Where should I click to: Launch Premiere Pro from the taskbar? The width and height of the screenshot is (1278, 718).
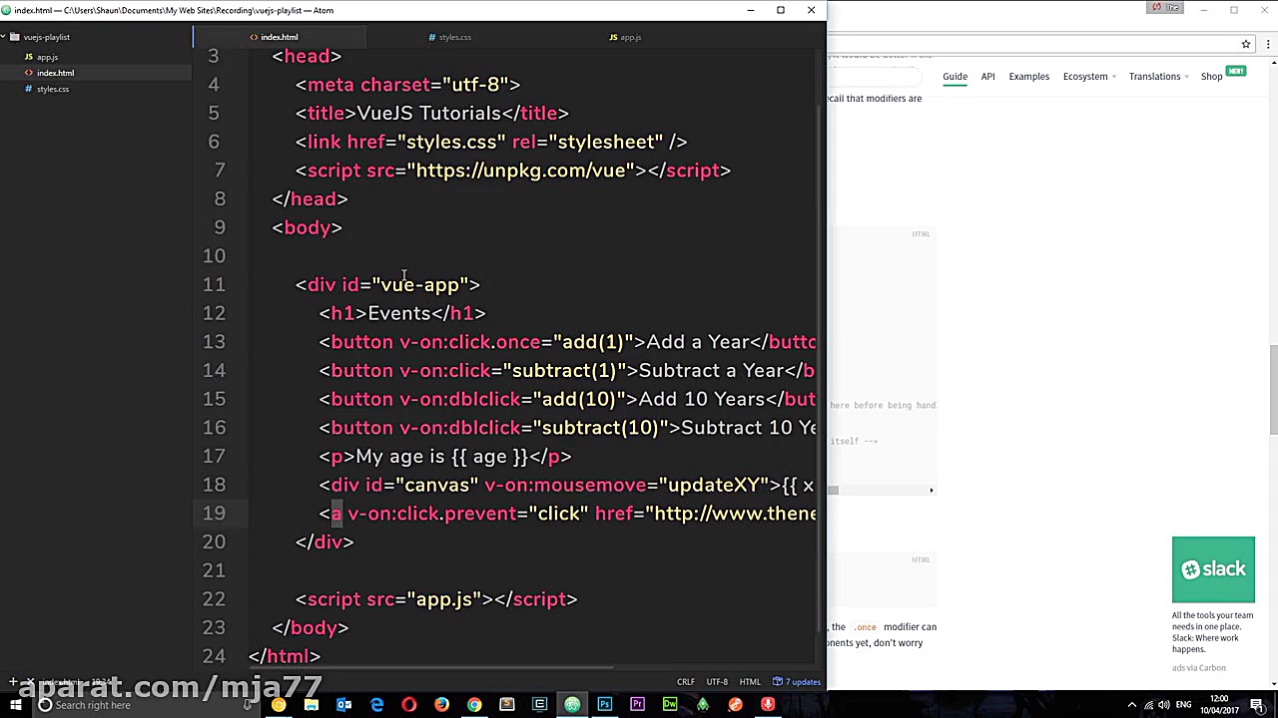point(637,705)
